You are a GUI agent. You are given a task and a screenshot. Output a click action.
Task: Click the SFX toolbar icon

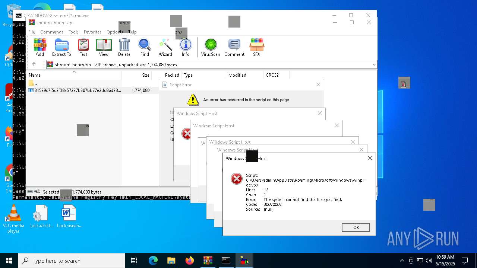point(256,48)
